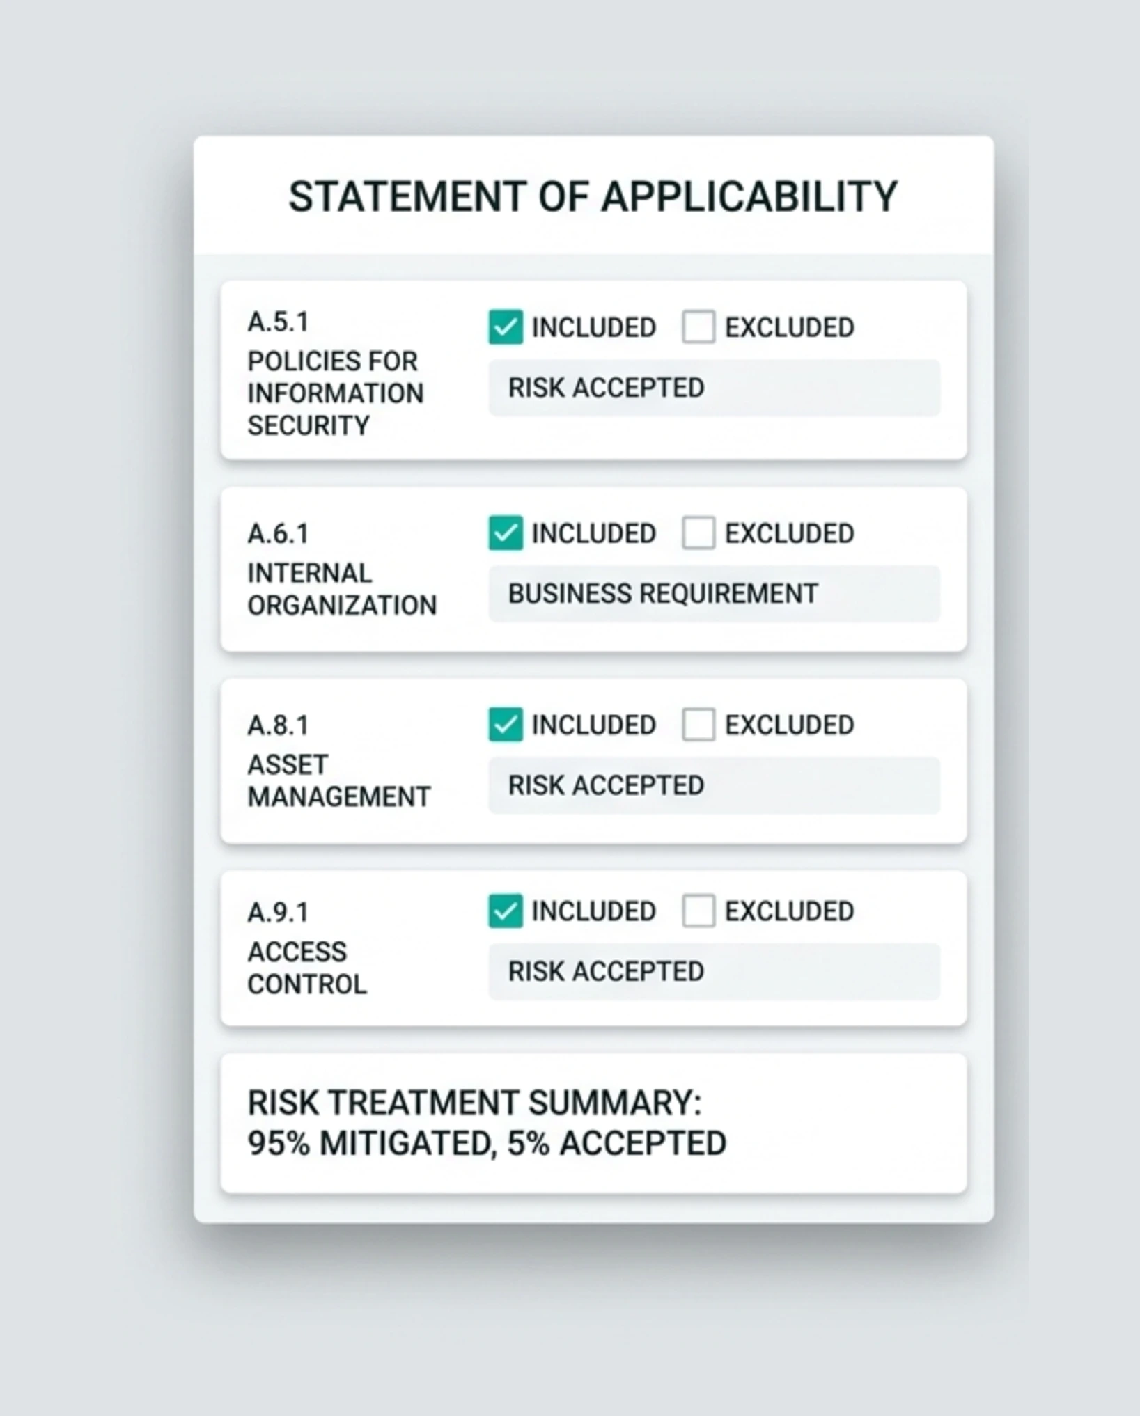This screenshot has width=1140, height=1416.
Task: Uncheck Included checkbox for A.6.1 Internal Organization
Action: [x=506, y=533]
